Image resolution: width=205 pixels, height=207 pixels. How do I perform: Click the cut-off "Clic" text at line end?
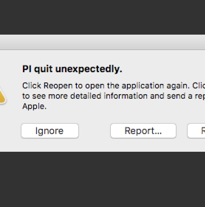pyautogui.click(x=199, y=85)
